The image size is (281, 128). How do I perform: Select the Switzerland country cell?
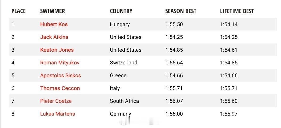pyautogui.click(x=124, y=63)
